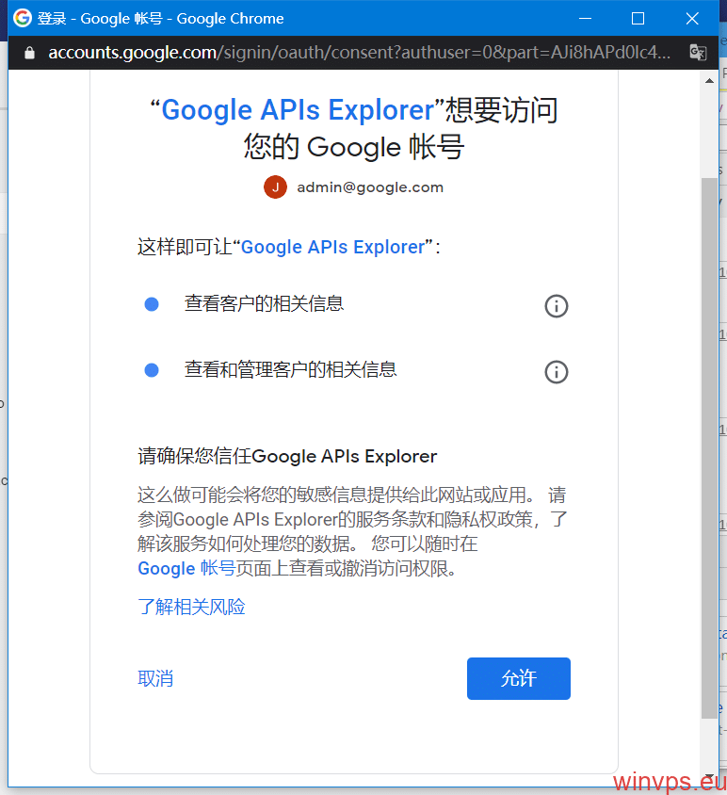Open info icon for 查看和管理客户的相关信息

(557, 372)
